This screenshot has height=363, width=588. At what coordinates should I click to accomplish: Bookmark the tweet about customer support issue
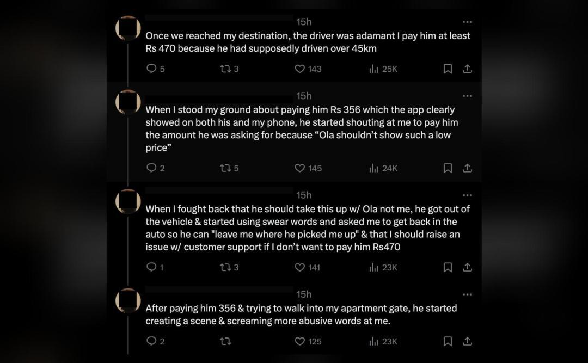(448, 267)
